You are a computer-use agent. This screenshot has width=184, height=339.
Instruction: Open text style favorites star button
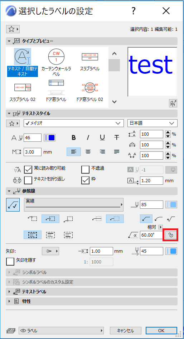(x=13, y=124)
